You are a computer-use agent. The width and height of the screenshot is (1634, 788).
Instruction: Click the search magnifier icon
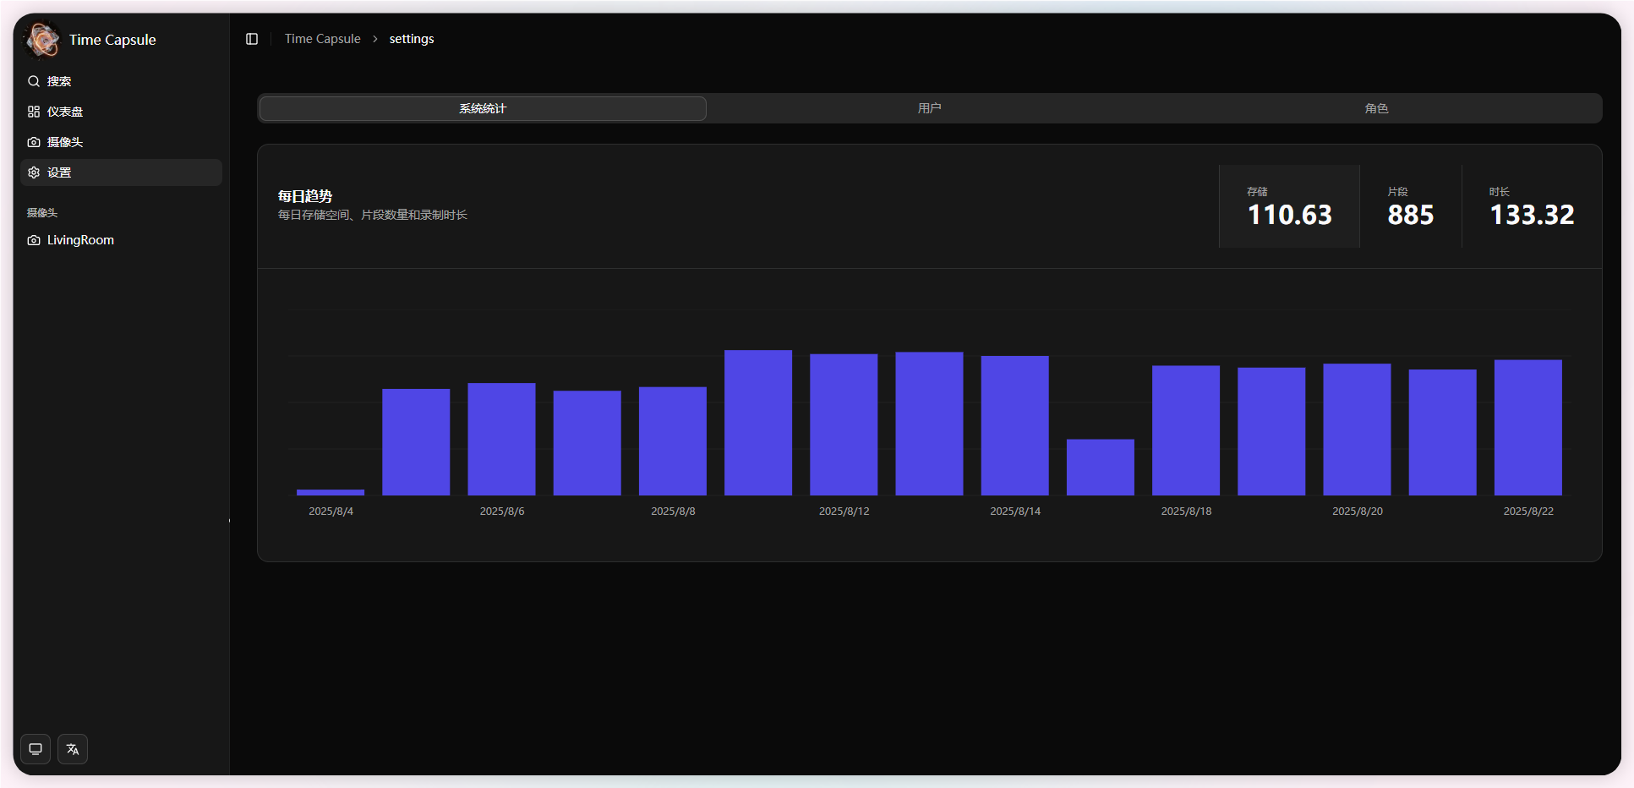34,81
